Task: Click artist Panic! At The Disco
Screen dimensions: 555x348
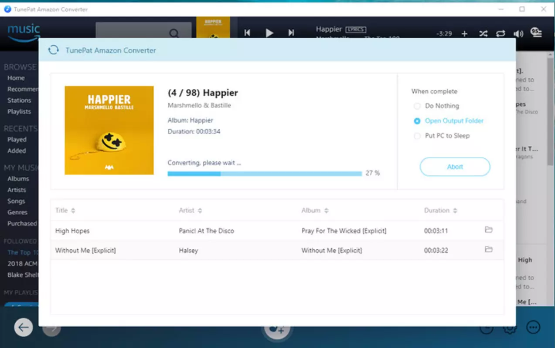Action: pos(206,231)
